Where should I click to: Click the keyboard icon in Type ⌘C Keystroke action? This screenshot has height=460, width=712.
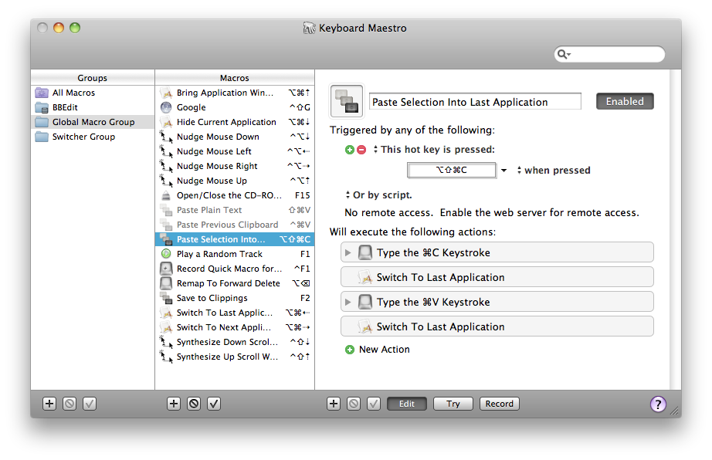point(365,252)
